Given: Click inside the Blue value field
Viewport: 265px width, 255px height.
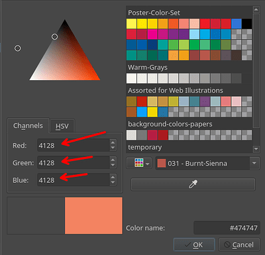Looking at the screenshot, I should 74,180.
